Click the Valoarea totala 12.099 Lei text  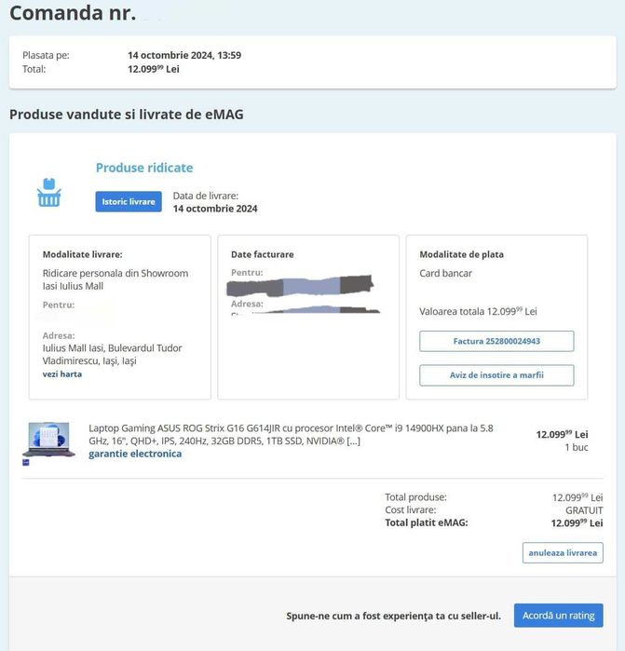tap(478, 311)
